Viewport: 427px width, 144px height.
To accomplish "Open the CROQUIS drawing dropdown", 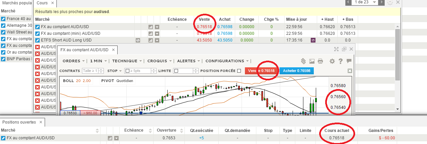I will click(x=160, y=61).
